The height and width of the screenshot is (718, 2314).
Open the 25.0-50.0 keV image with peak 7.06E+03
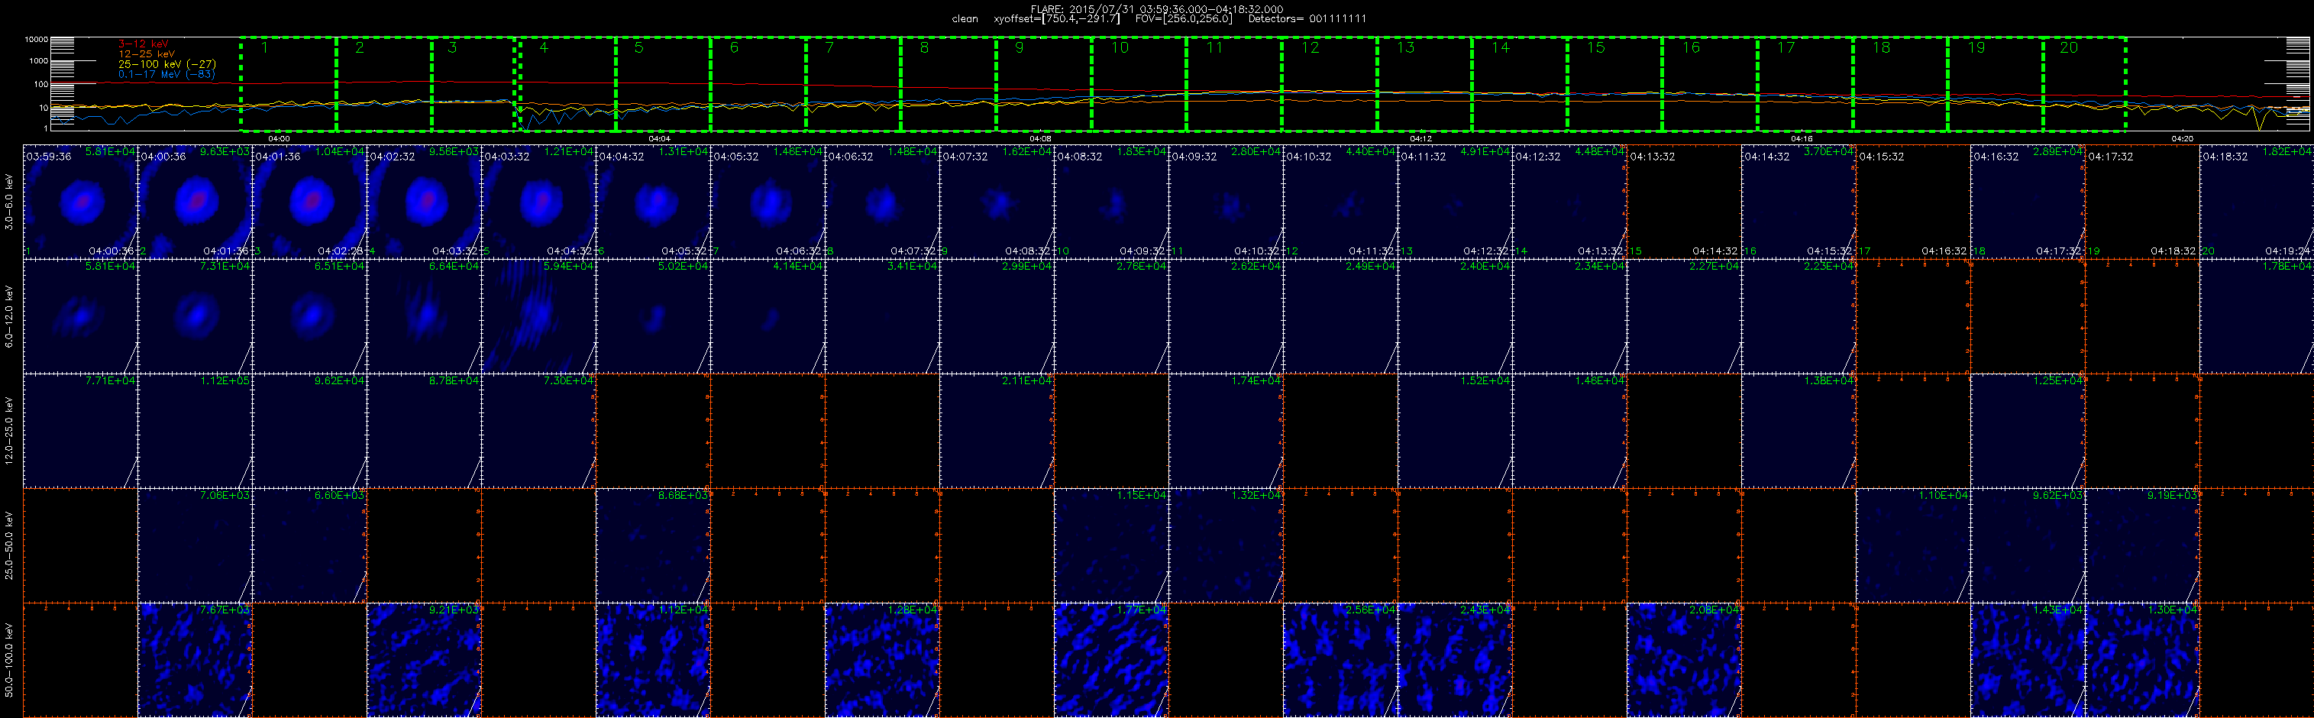195,545
